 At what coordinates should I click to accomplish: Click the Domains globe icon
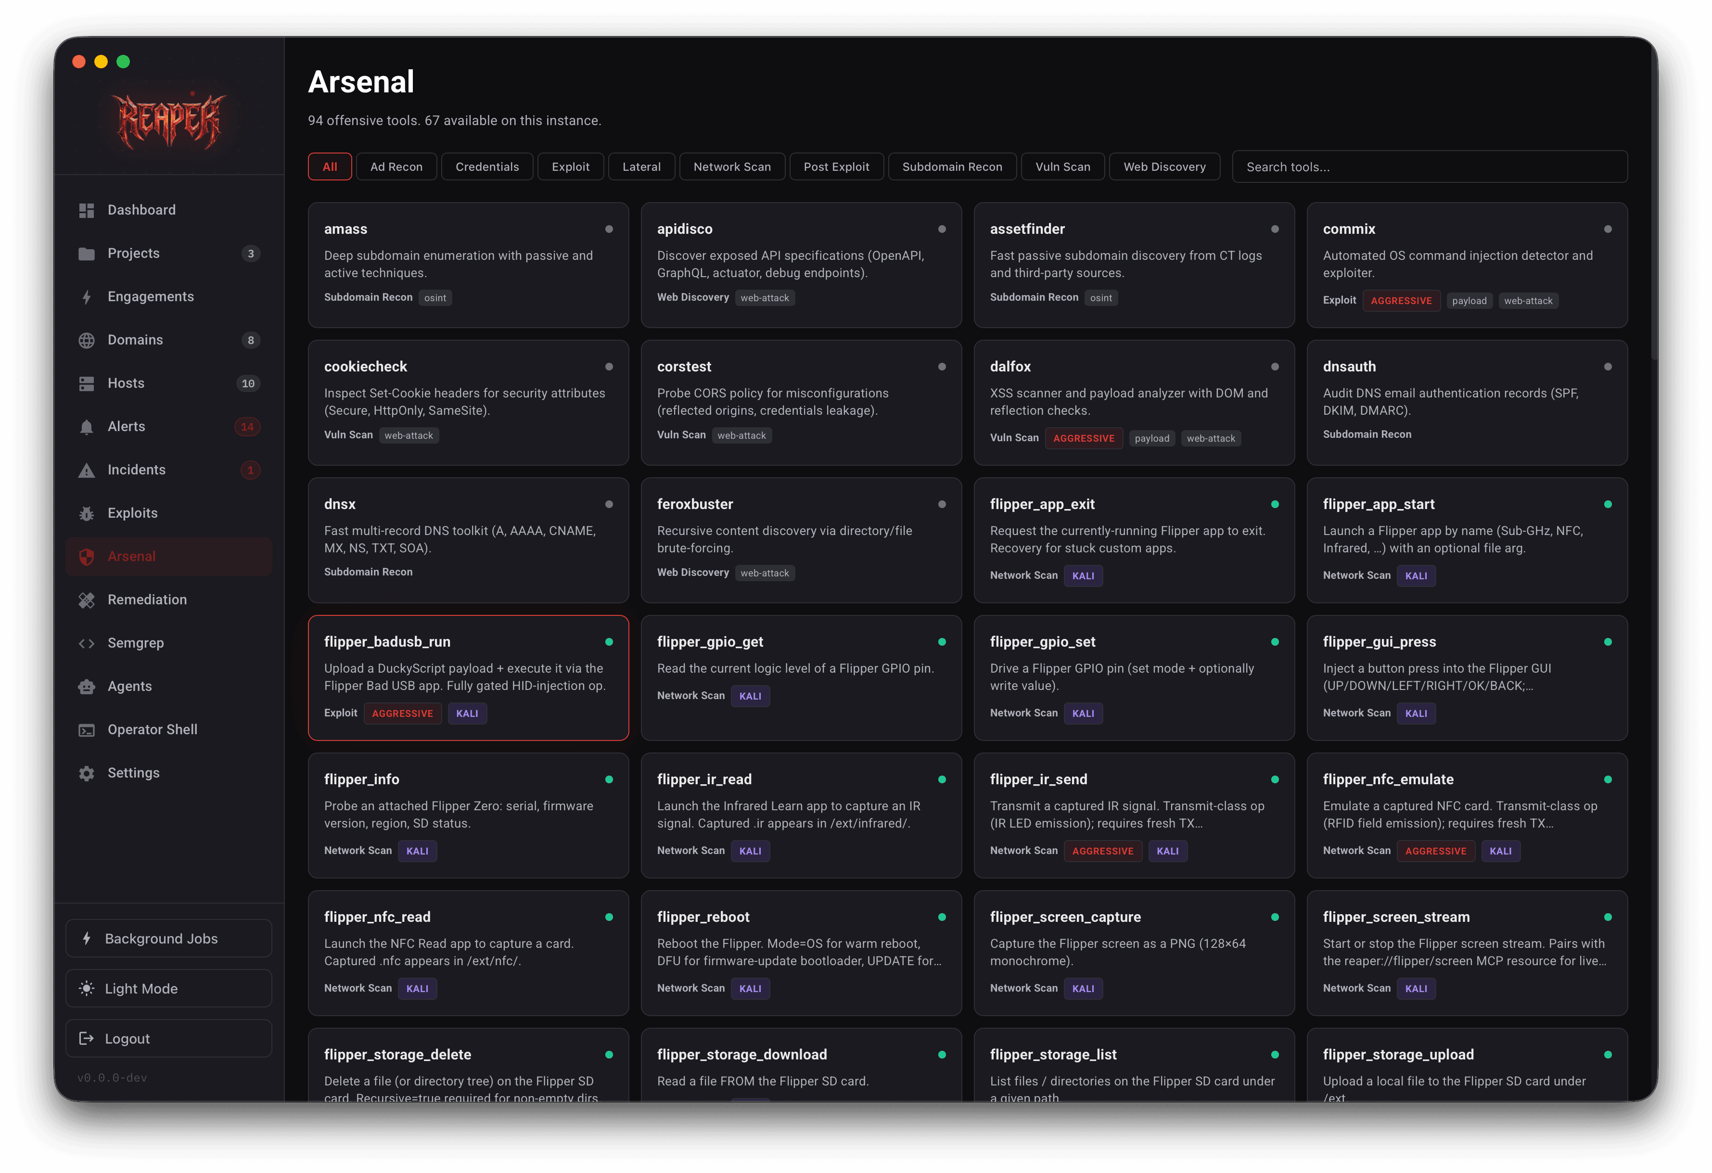point(86,341)
